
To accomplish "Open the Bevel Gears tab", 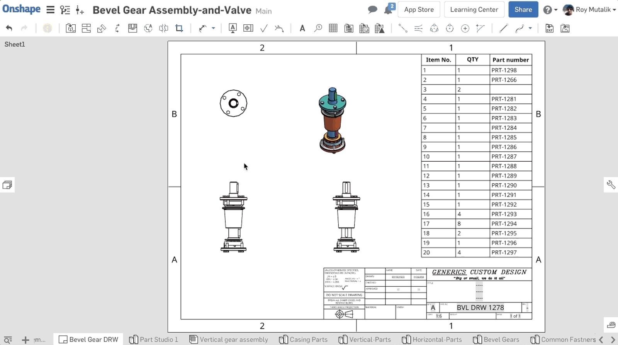I will point(496,340).
